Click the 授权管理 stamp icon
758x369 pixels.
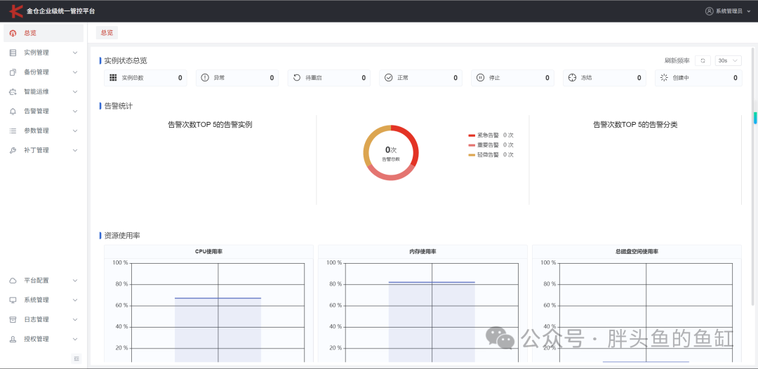(13, 339)
